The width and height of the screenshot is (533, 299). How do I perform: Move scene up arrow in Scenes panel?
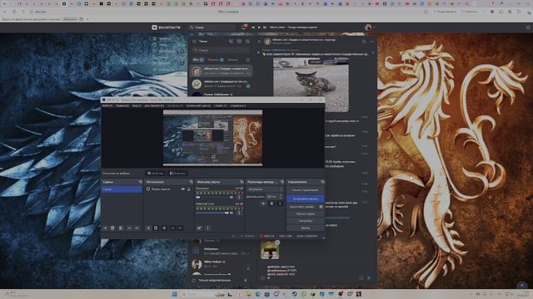(x=129, y=228)
